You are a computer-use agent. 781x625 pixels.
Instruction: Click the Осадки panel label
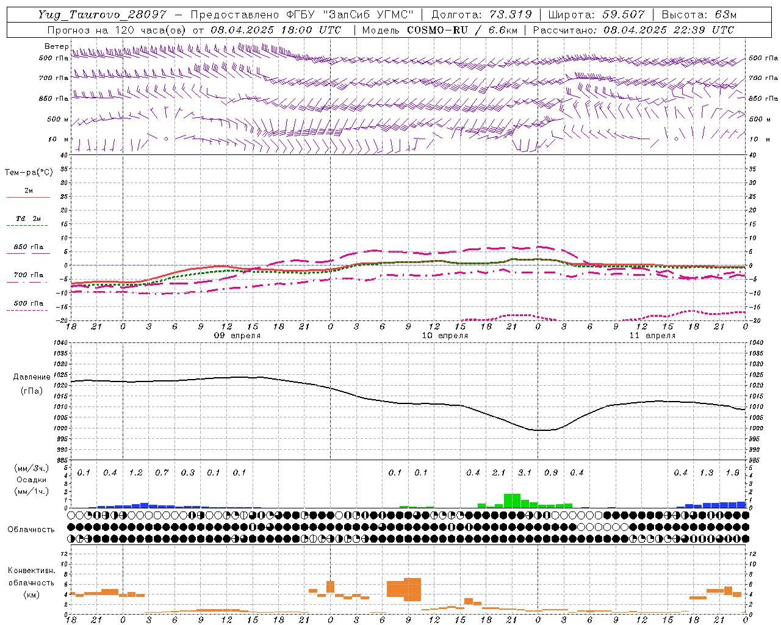coord(32,480)
